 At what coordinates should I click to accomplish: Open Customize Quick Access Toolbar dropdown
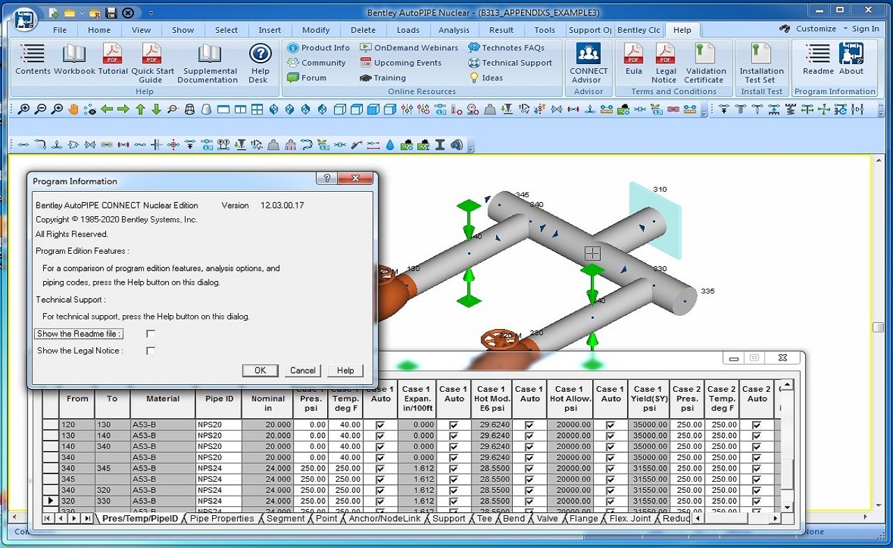151,13
